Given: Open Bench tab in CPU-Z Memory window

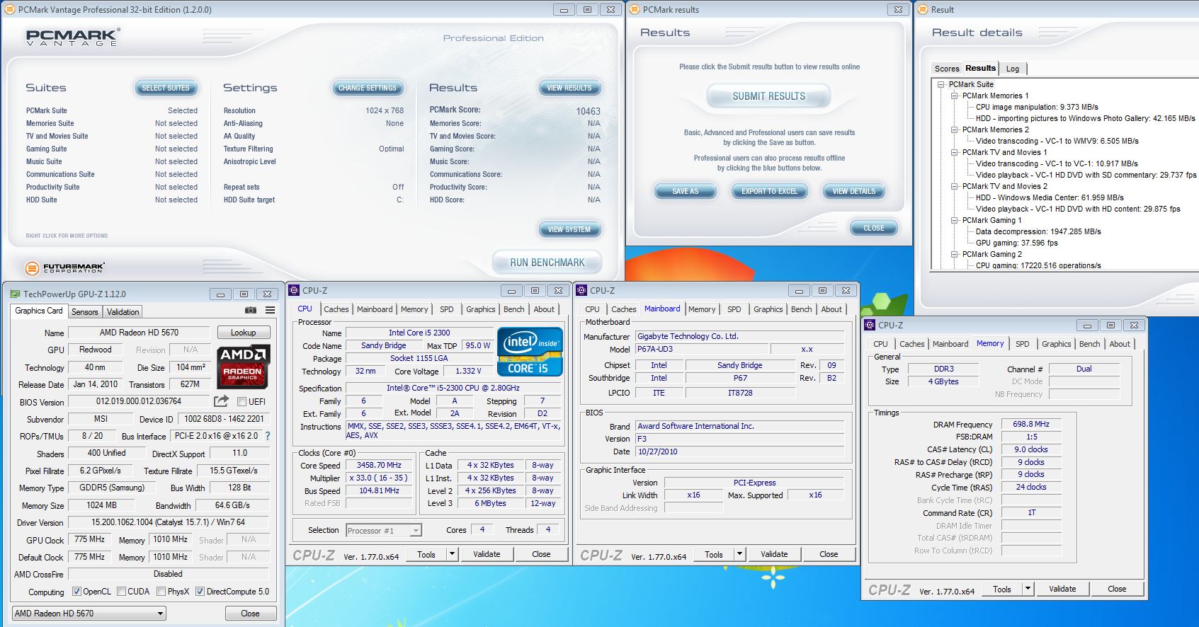Looking at the screenshot, I should (x=1090, y=344).
